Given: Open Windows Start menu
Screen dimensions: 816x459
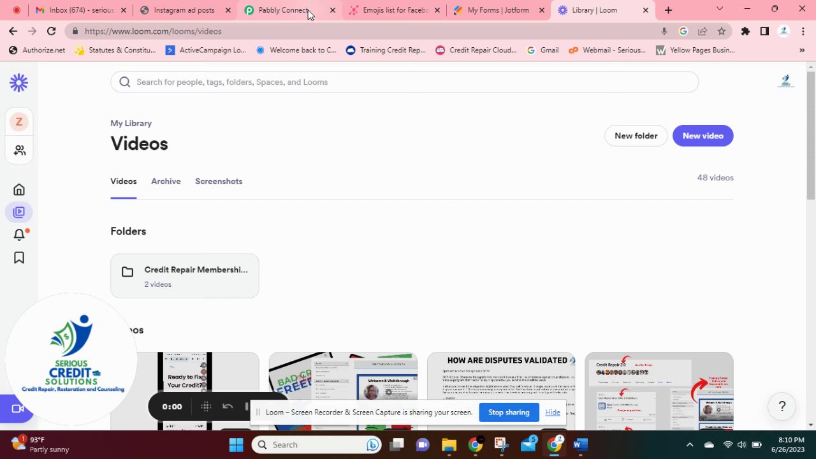Looking at the screenshot, I should point(236,444).
